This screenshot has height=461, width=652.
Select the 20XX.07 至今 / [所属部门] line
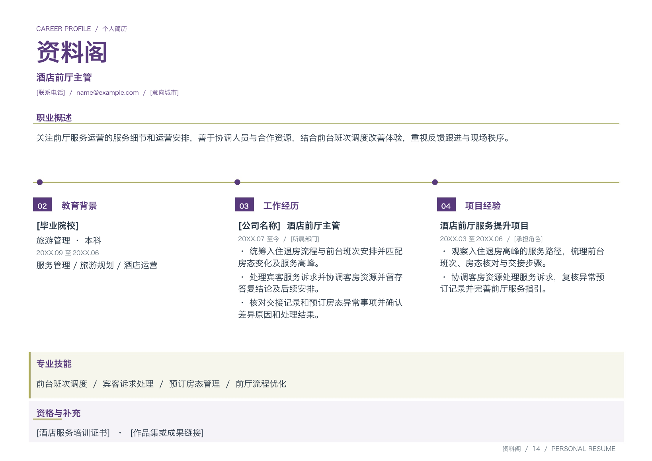(279, 239)
